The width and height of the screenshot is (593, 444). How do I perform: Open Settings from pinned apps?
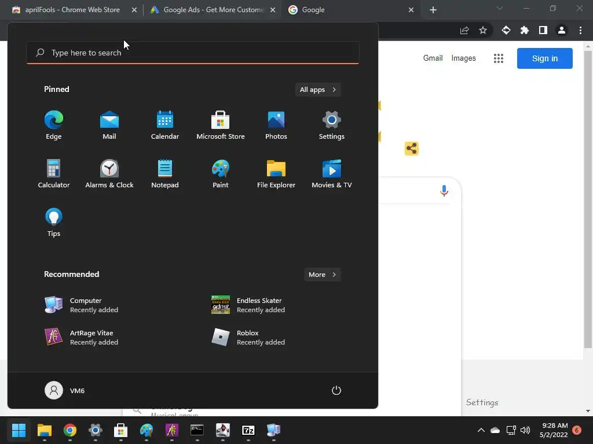pyautogui.click(x=332, y=125)
